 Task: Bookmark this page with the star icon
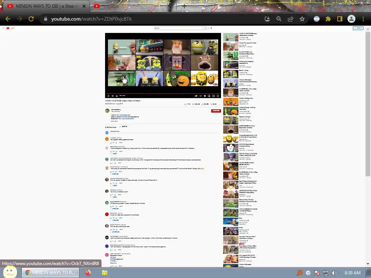pos(302,19)
